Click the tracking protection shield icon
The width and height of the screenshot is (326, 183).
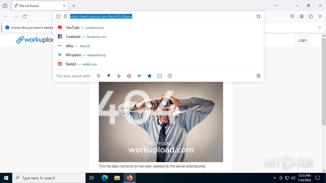click(58, 16)
